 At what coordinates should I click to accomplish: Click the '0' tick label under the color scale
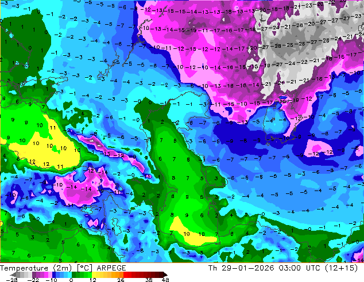tap(71, 280)
